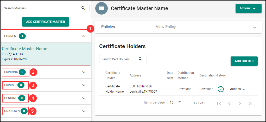The image size is (266, 122).
Task: Click the CURRENT count badge showing 1
Action: pos(22,36)
